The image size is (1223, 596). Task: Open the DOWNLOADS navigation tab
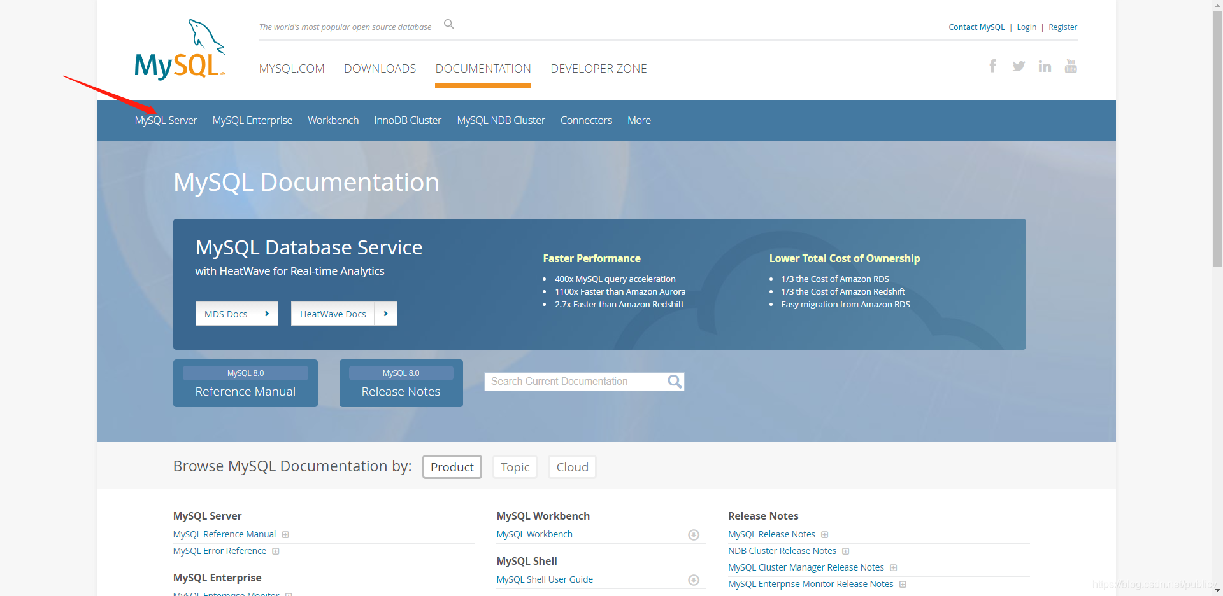coord(380,69)
